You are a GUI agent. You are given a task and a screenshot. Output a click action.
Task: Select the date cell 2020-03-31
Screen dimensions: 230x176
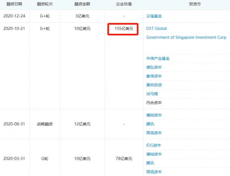tap(14, 159)
